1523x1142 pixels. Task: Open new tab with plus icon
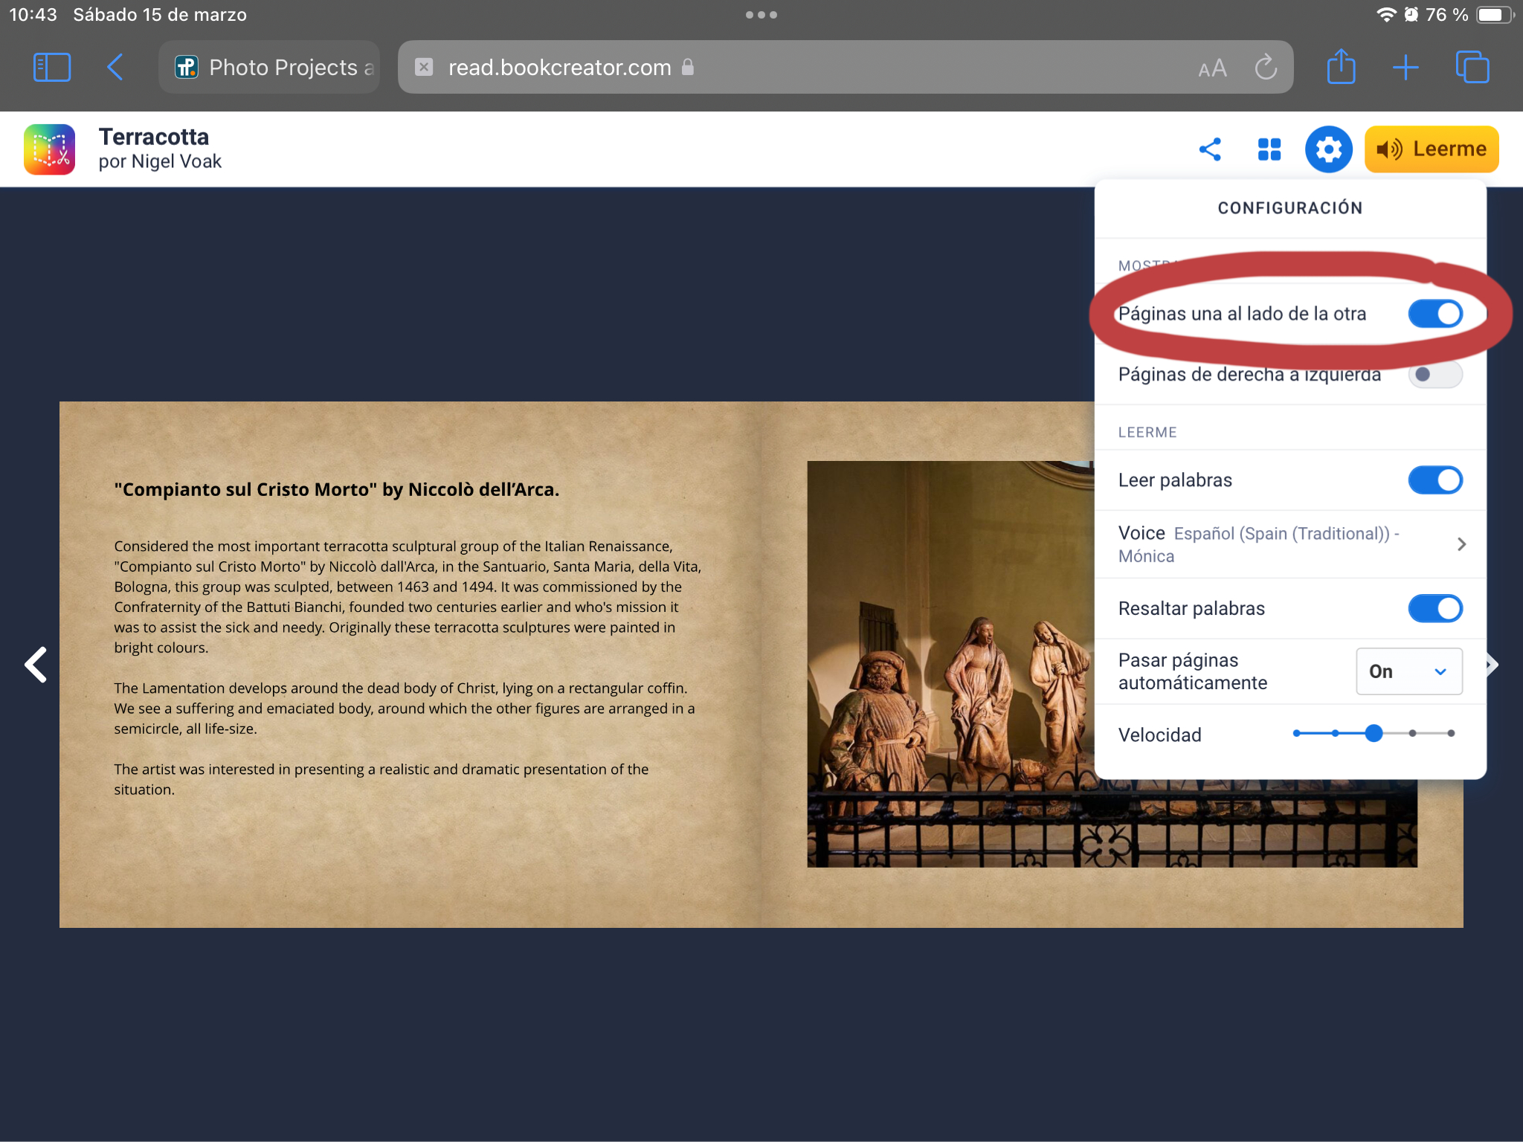[x=1406, y=68]
